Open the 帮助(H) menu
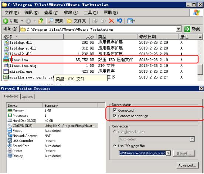Viewport: 204px width, 174px height. pyautogui.click(x=110, y=13)
